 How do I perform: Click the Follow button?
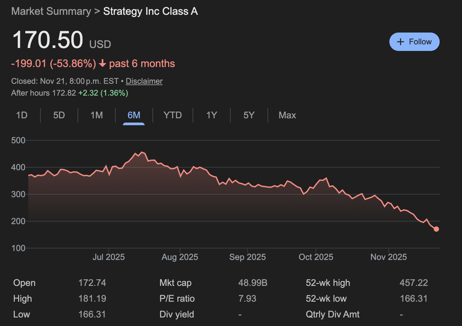(x=414, y=42)
